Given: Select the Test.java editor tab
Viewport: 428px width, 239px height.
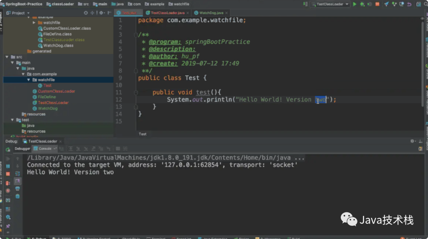Looking at the screenshot, I should click(128, 13).
